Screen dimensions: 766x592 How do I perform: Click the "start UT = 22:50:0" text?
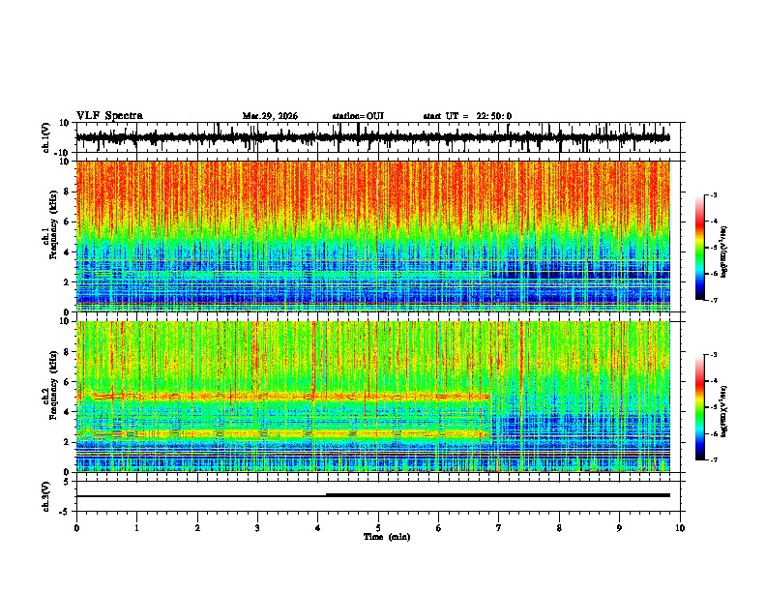point(467,116)
